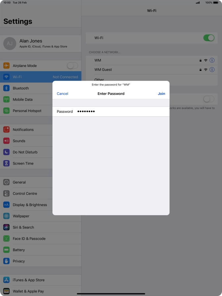222x296 pixels.
Task: Toggle the switch below the networks list
Action: click(209, 99)
